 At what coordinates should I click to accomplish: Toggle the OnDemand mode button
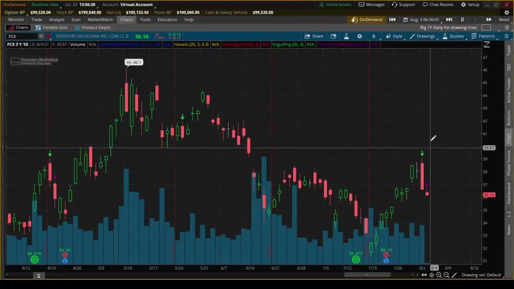pyautogui.click(x=367, y=19)
